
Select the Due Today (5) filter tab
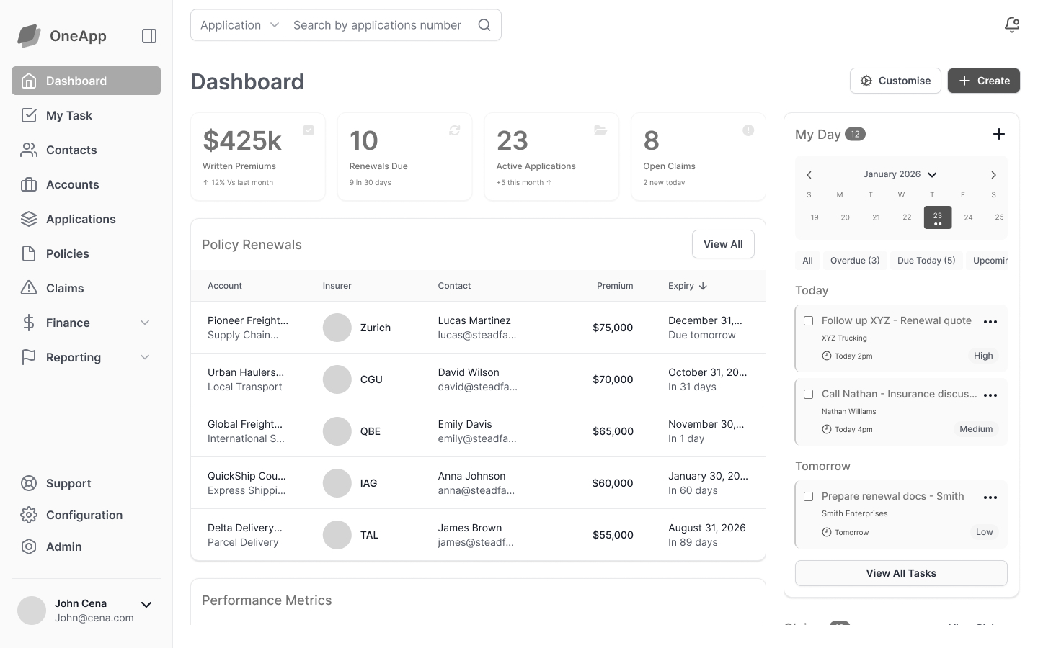coord(926,261)
